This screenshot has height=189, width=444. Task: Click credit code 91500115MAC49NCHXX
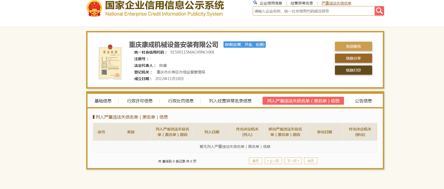click(x=192, y=52)
